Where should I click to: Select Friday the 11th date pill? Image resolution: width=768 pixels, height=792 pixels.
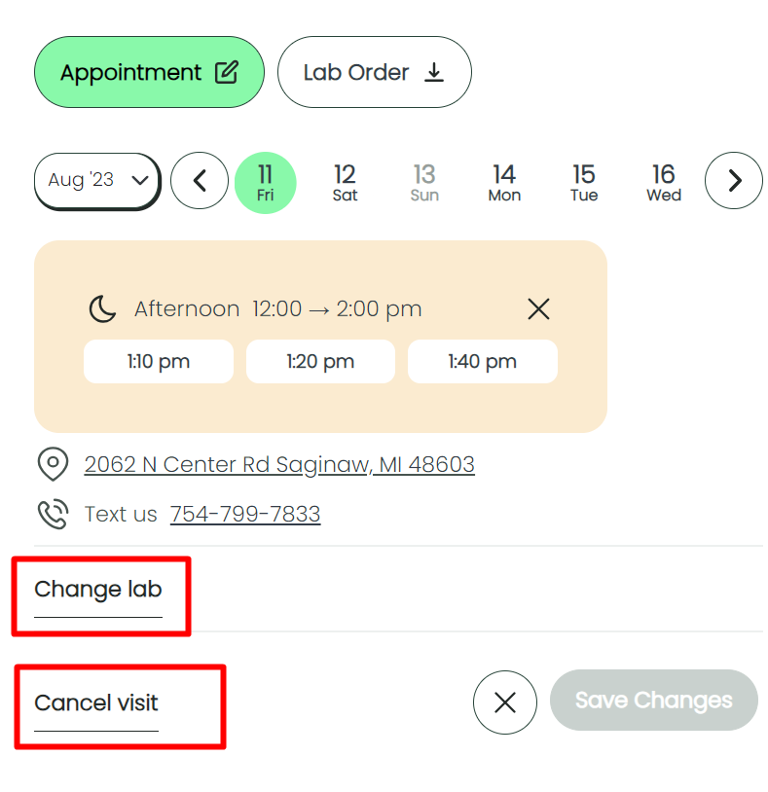point(266,182)
